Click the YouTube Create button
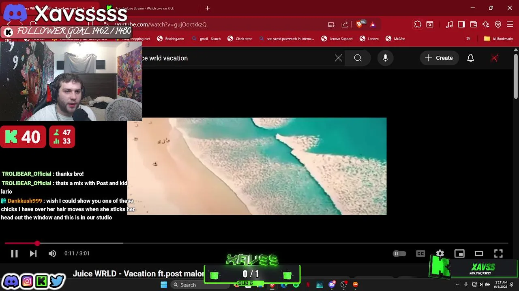This screenshot has height=291, width=519. [439, 58]
